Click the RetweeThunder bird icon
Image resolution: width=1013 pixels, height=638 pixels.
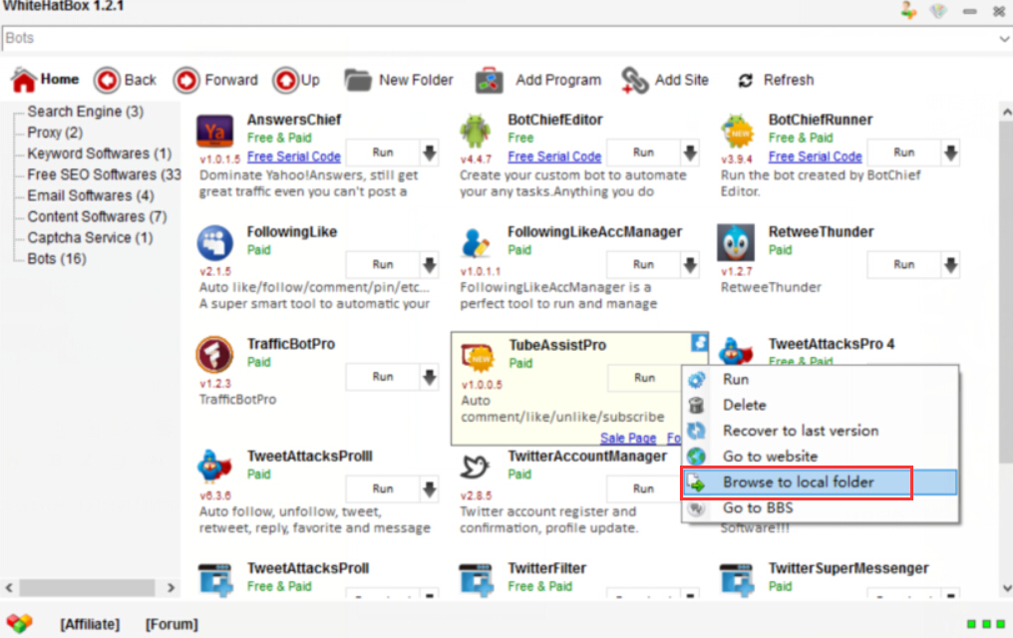click(736, 243)
